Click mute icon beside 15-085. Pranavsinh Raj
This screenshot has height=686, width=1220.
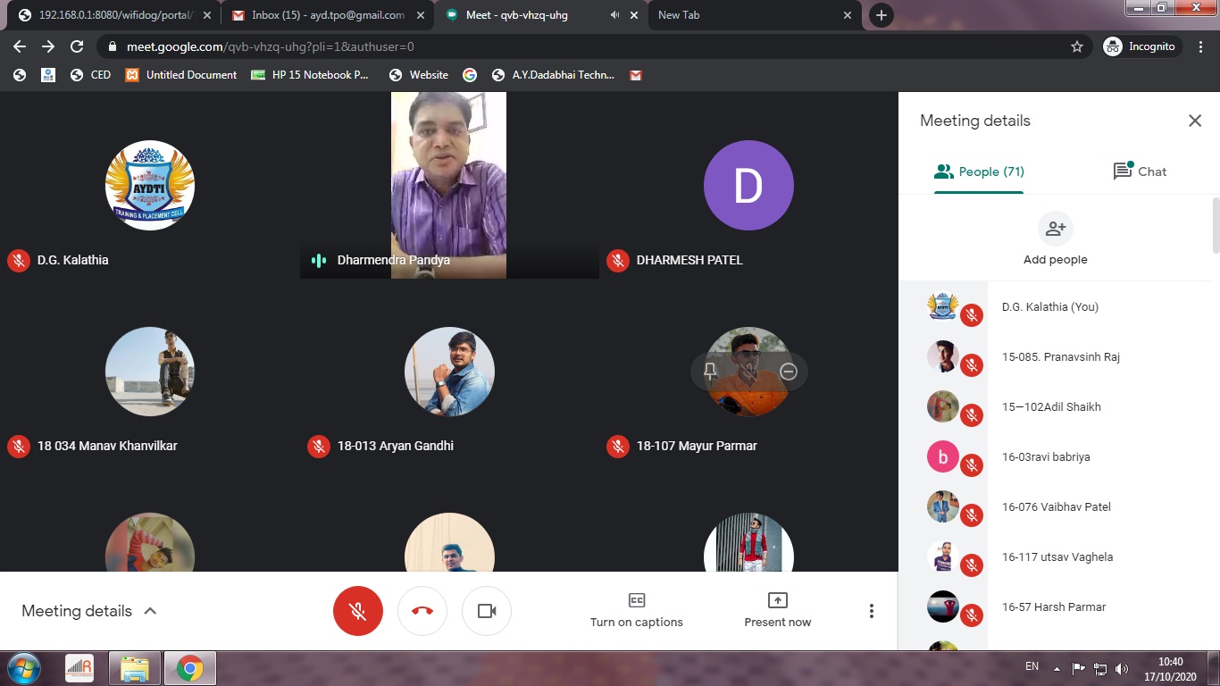972,364
